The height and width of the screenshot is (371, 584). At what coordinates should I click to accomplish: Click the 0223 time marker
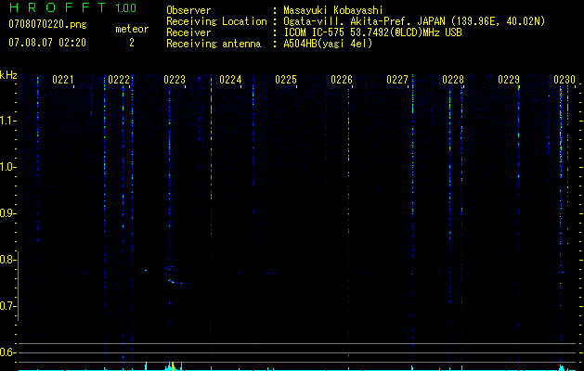[x=175, y=80]
